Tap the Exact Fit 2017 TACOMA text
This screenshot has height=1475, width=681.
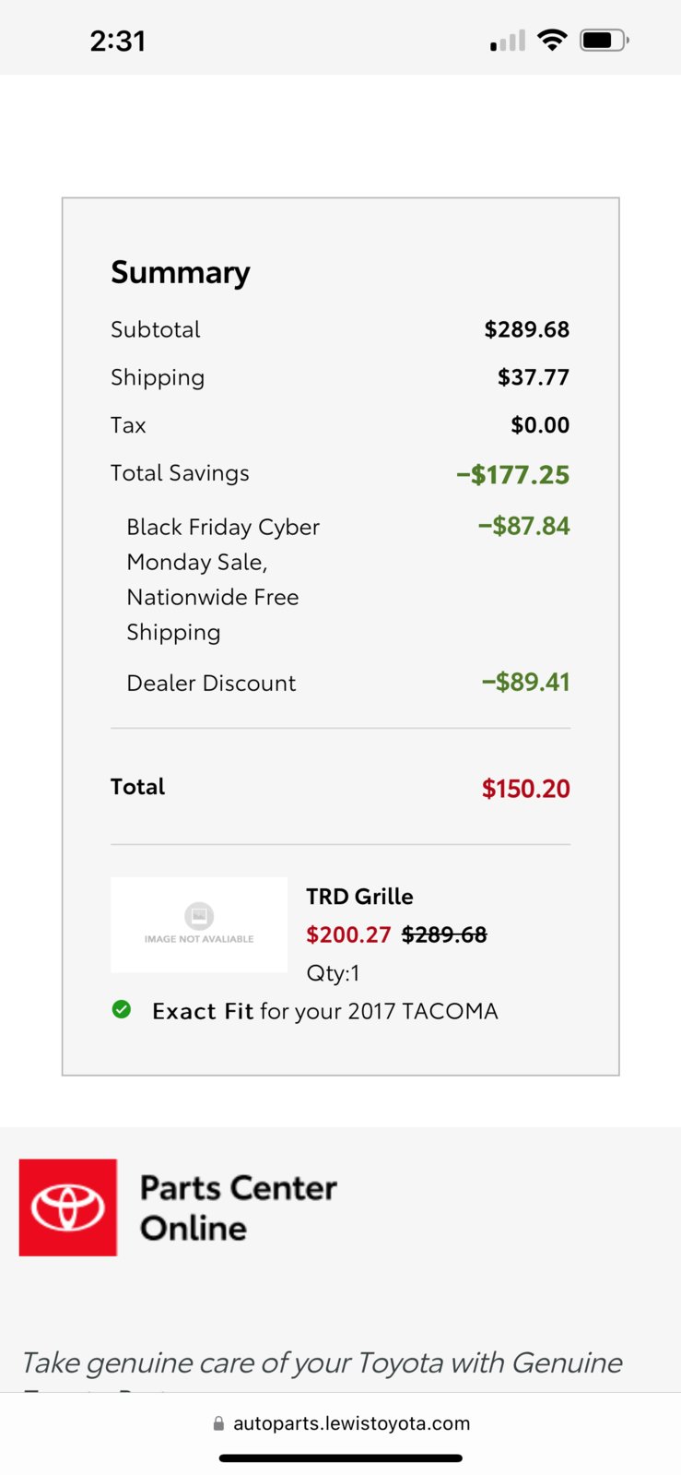325,1011
